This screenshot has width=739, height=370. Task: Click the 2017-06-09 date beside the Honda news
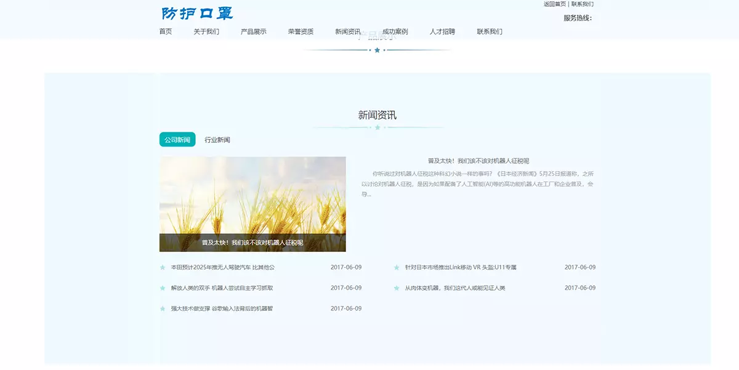click(345, 267)
